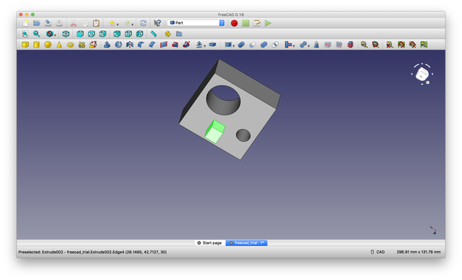Viewport: 462px width, 280px height.
Task: Create a Box primitive
Action: 25,45
